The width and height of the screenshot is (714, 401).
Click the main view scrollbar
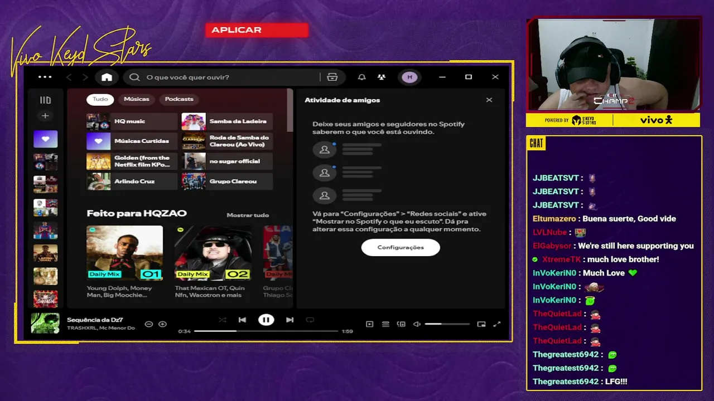(290, 110)
